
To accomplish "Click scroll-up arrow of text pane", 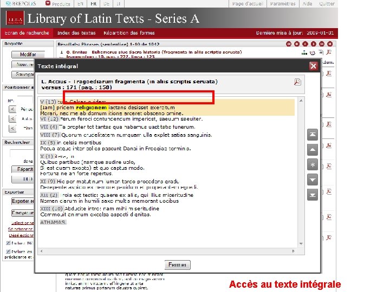I will point(301,101).
